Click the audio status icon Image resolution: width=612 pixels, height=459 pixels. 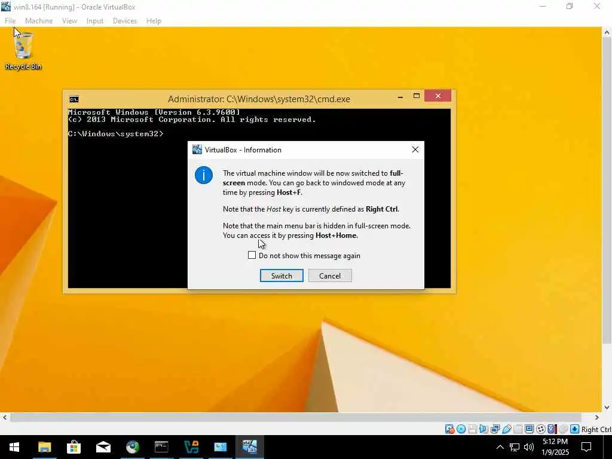pyautogui.click(x=484, y=429)
